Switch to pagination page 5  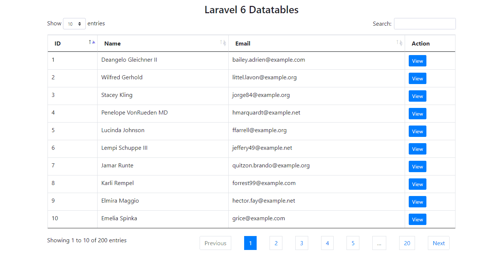(353, 243)
